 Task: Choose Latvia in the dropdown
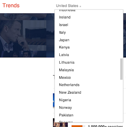(x=89, y=55)
